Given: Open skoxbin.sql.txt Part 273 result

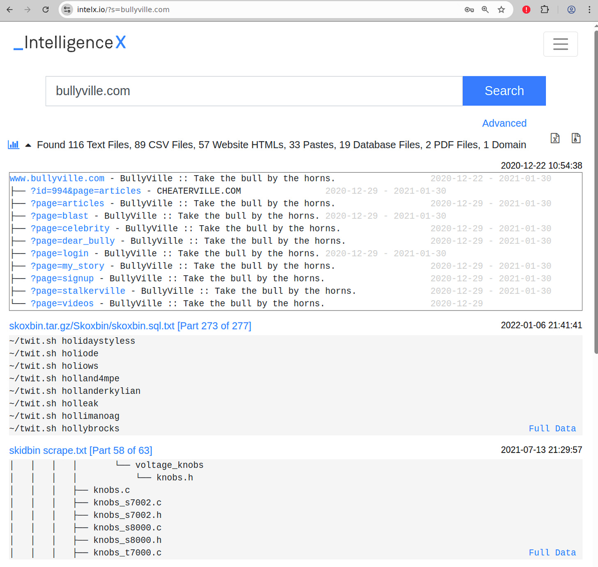Looking at the screenshot, I should (x=130, y=326).
